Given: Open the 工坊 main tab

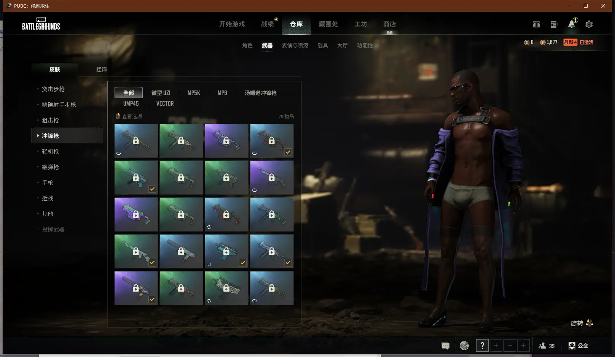Looking at the screenshot, I should coord(361,24).
